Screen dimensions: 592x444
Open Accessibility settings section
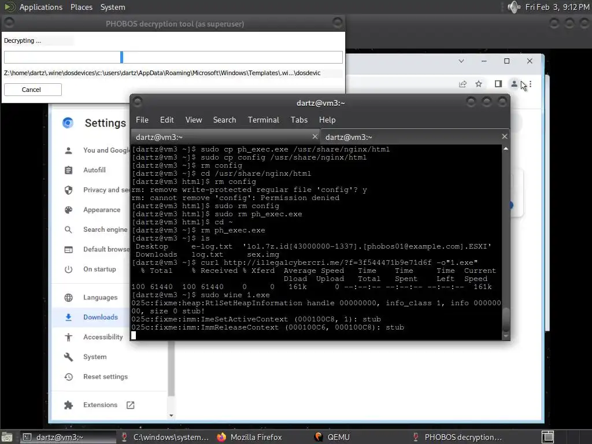click(103, 337)
